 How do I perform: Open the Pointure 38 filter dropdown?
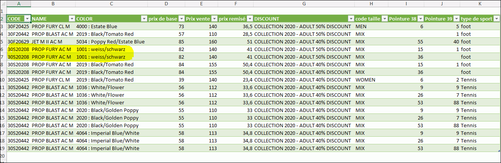pos(421,19)
